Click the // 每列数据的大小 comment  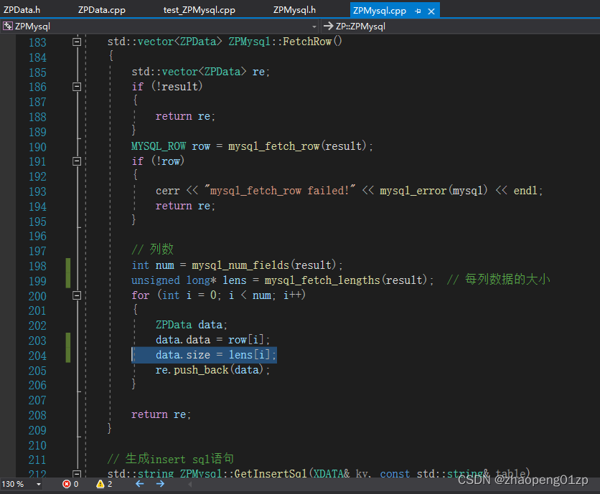click(x=499, y=280)
